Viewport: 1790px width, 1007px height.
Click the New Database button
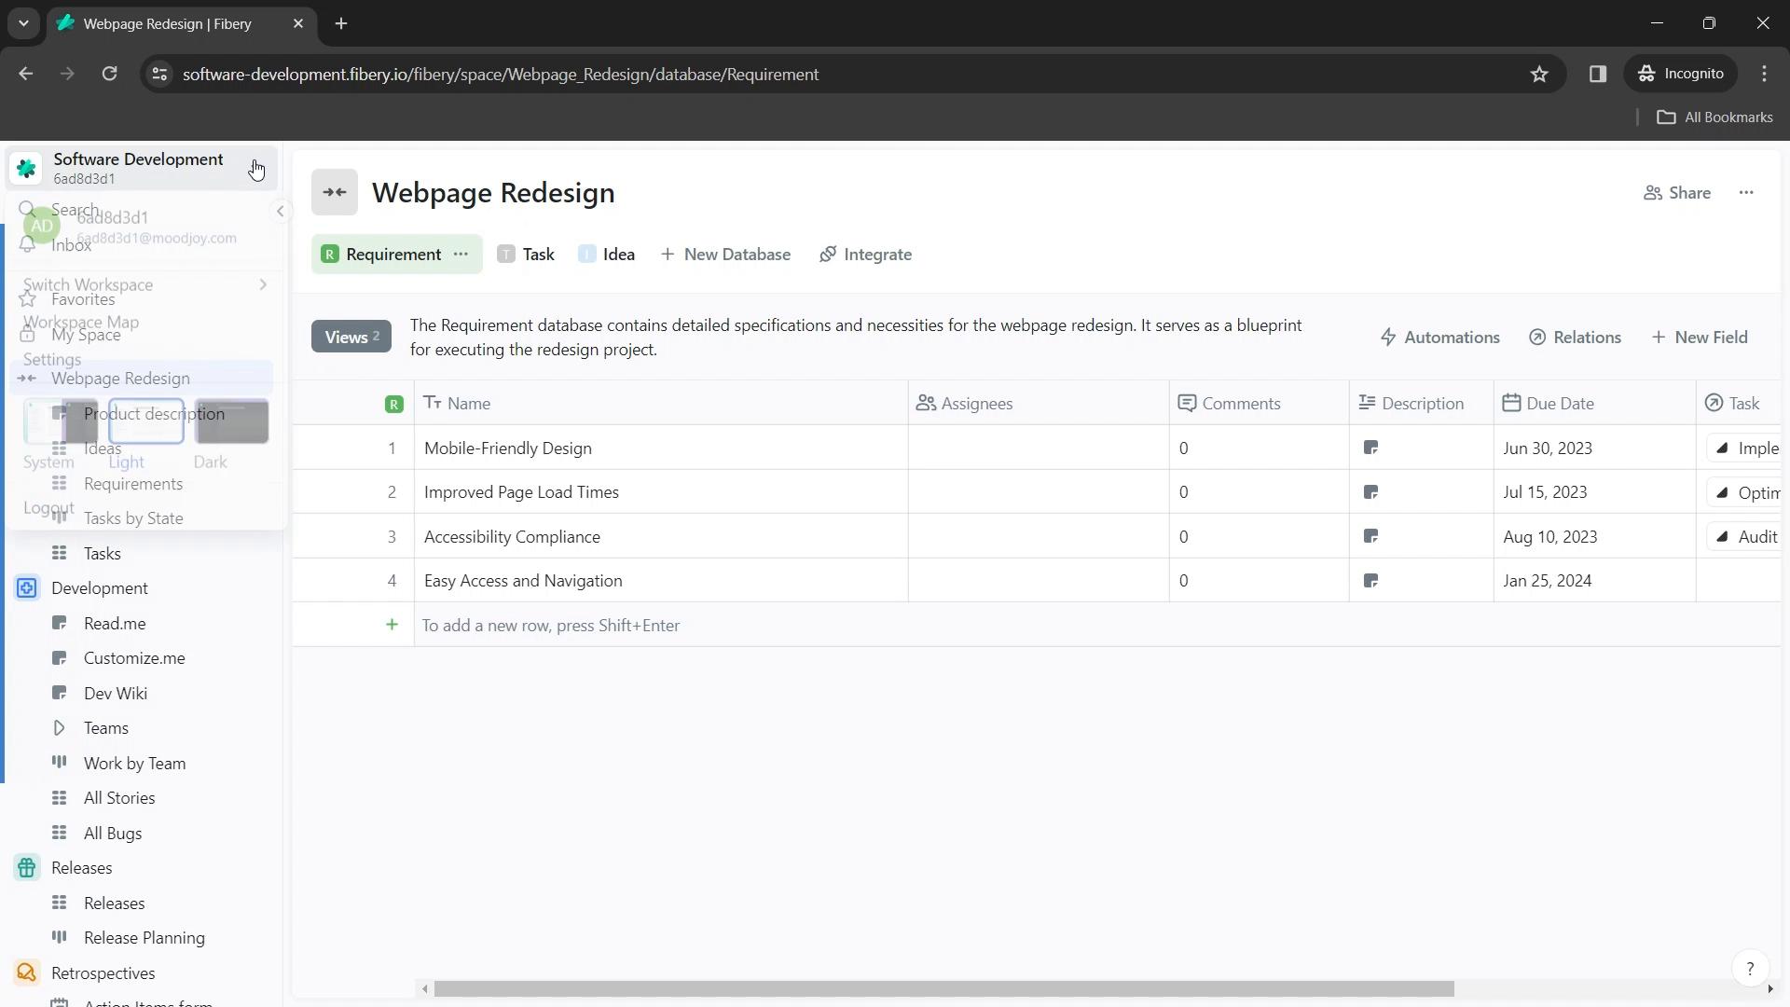pos(726,254)
